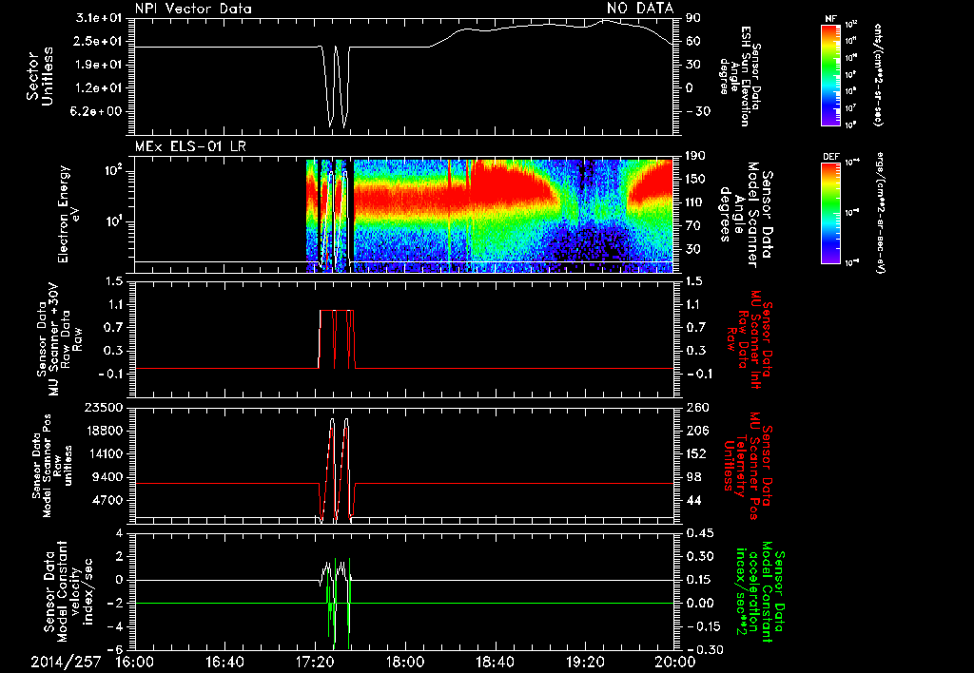Click the DEF energy flux color bar
974x673 pixels.
pos(830,213)
